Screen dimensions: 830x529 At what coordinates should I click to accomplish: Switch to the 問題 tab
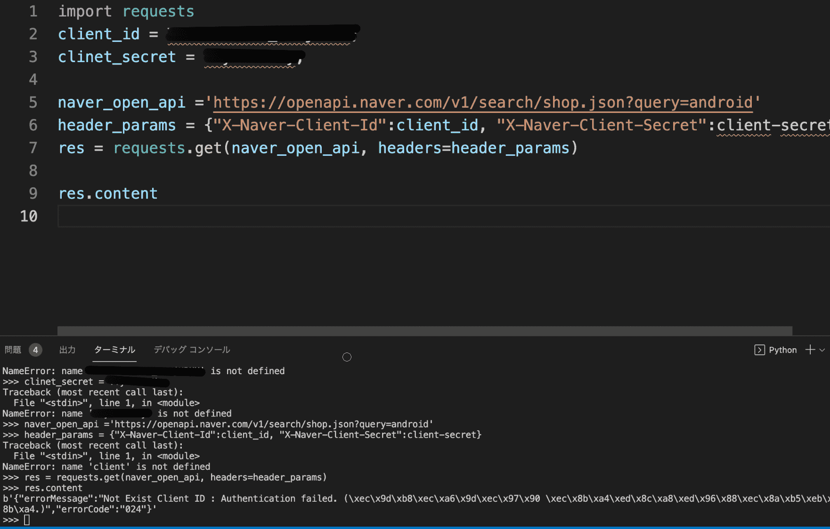(13, 350)
